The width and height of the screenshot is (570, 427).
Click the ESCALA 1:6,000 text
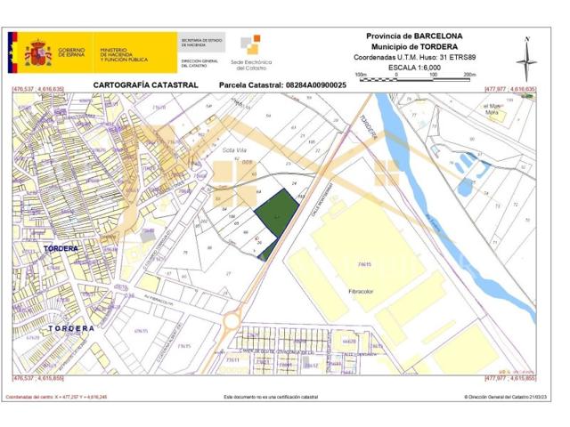pos(414,68)
